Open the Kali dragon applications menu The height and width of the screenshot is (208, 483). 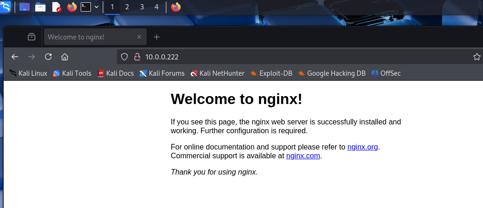click(5, 7)
